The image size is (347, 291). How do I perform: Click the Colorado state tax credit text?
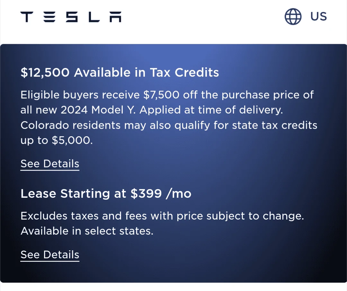pos(169,125)
